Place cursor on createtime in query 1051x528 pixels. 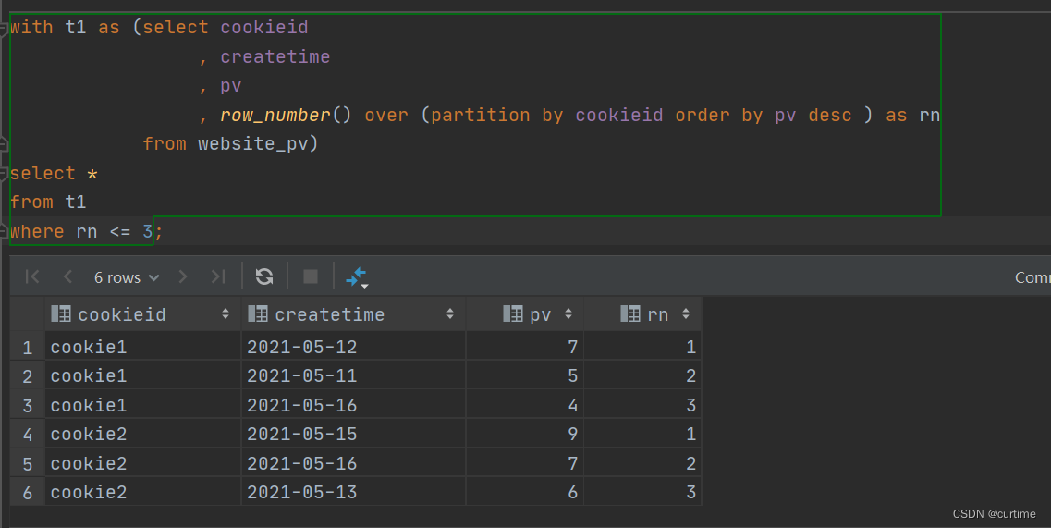click(x=275, y=57)
